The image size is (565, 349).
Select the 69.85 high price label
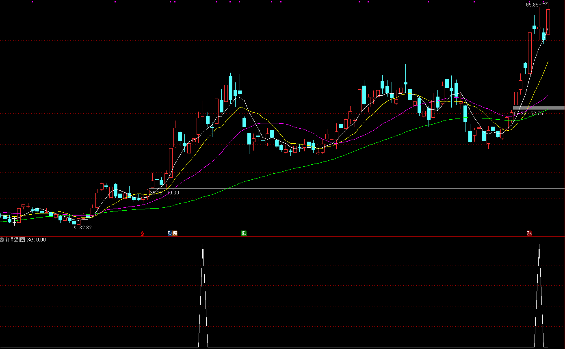pos(532,5)
